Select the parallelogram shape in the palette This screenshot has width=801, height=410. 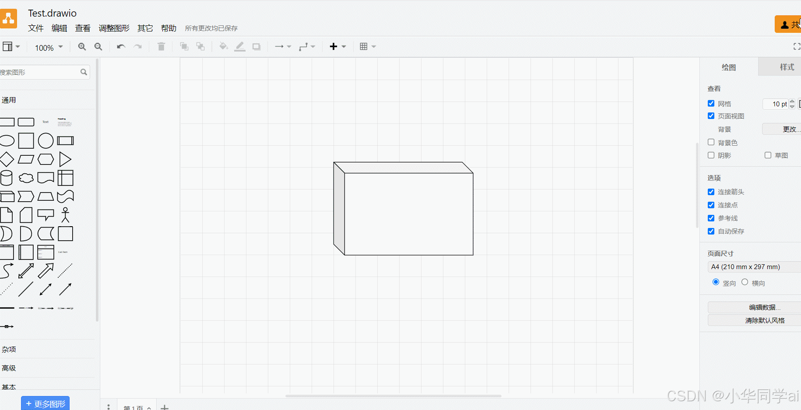[26, 159]
